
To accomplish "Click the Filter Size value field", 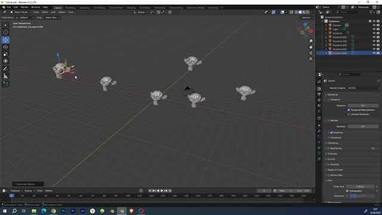I will pos(360,186).
